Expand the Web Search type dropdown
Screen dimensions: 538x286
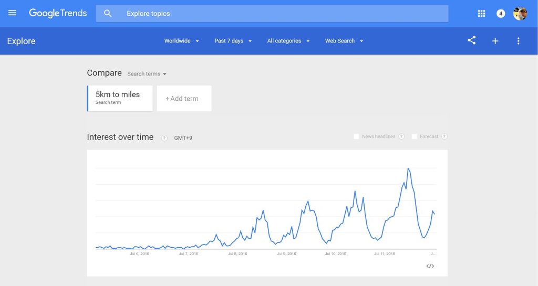[344, 41]
